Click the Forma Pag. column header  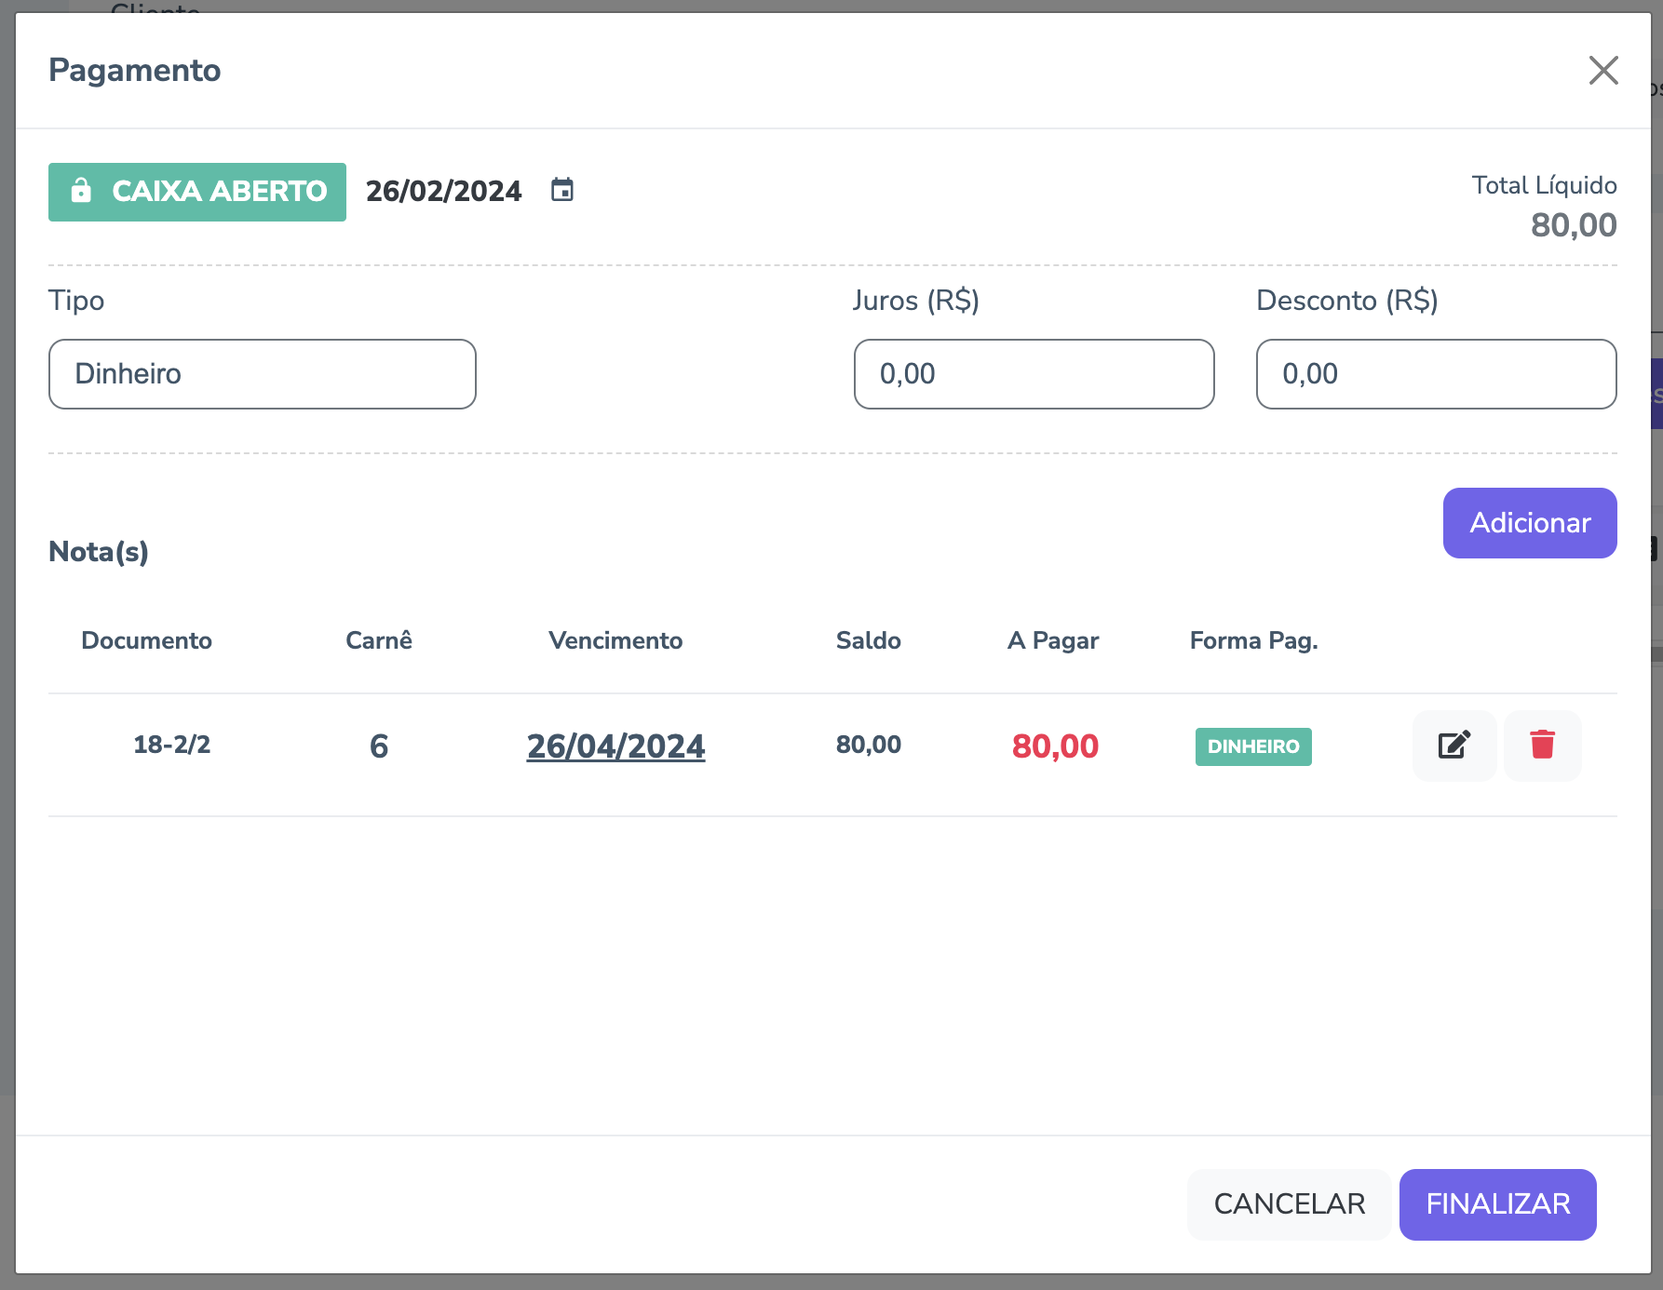[x=1253, y=640]
